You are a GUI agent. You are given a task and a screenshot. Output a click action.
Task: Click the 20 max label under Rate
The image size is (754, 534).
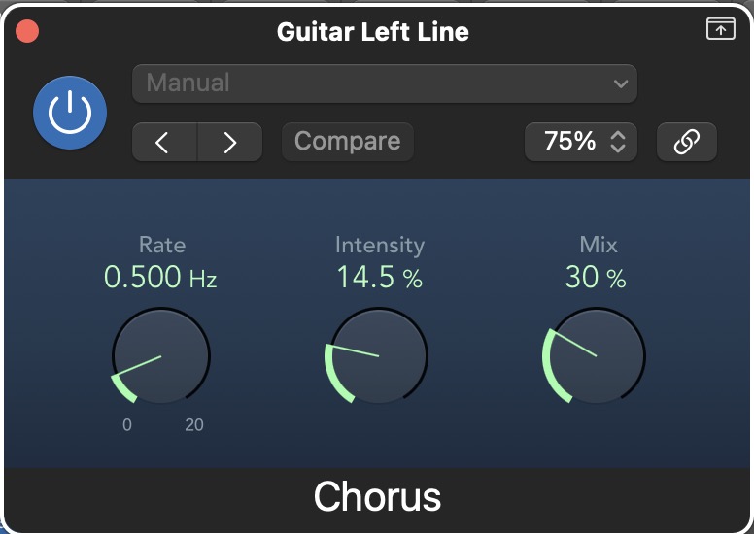coord(194,425)
